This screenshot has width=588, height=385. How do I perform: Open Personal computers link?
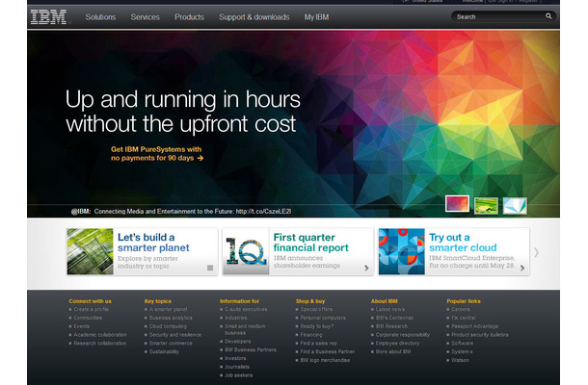click(323, 318)
